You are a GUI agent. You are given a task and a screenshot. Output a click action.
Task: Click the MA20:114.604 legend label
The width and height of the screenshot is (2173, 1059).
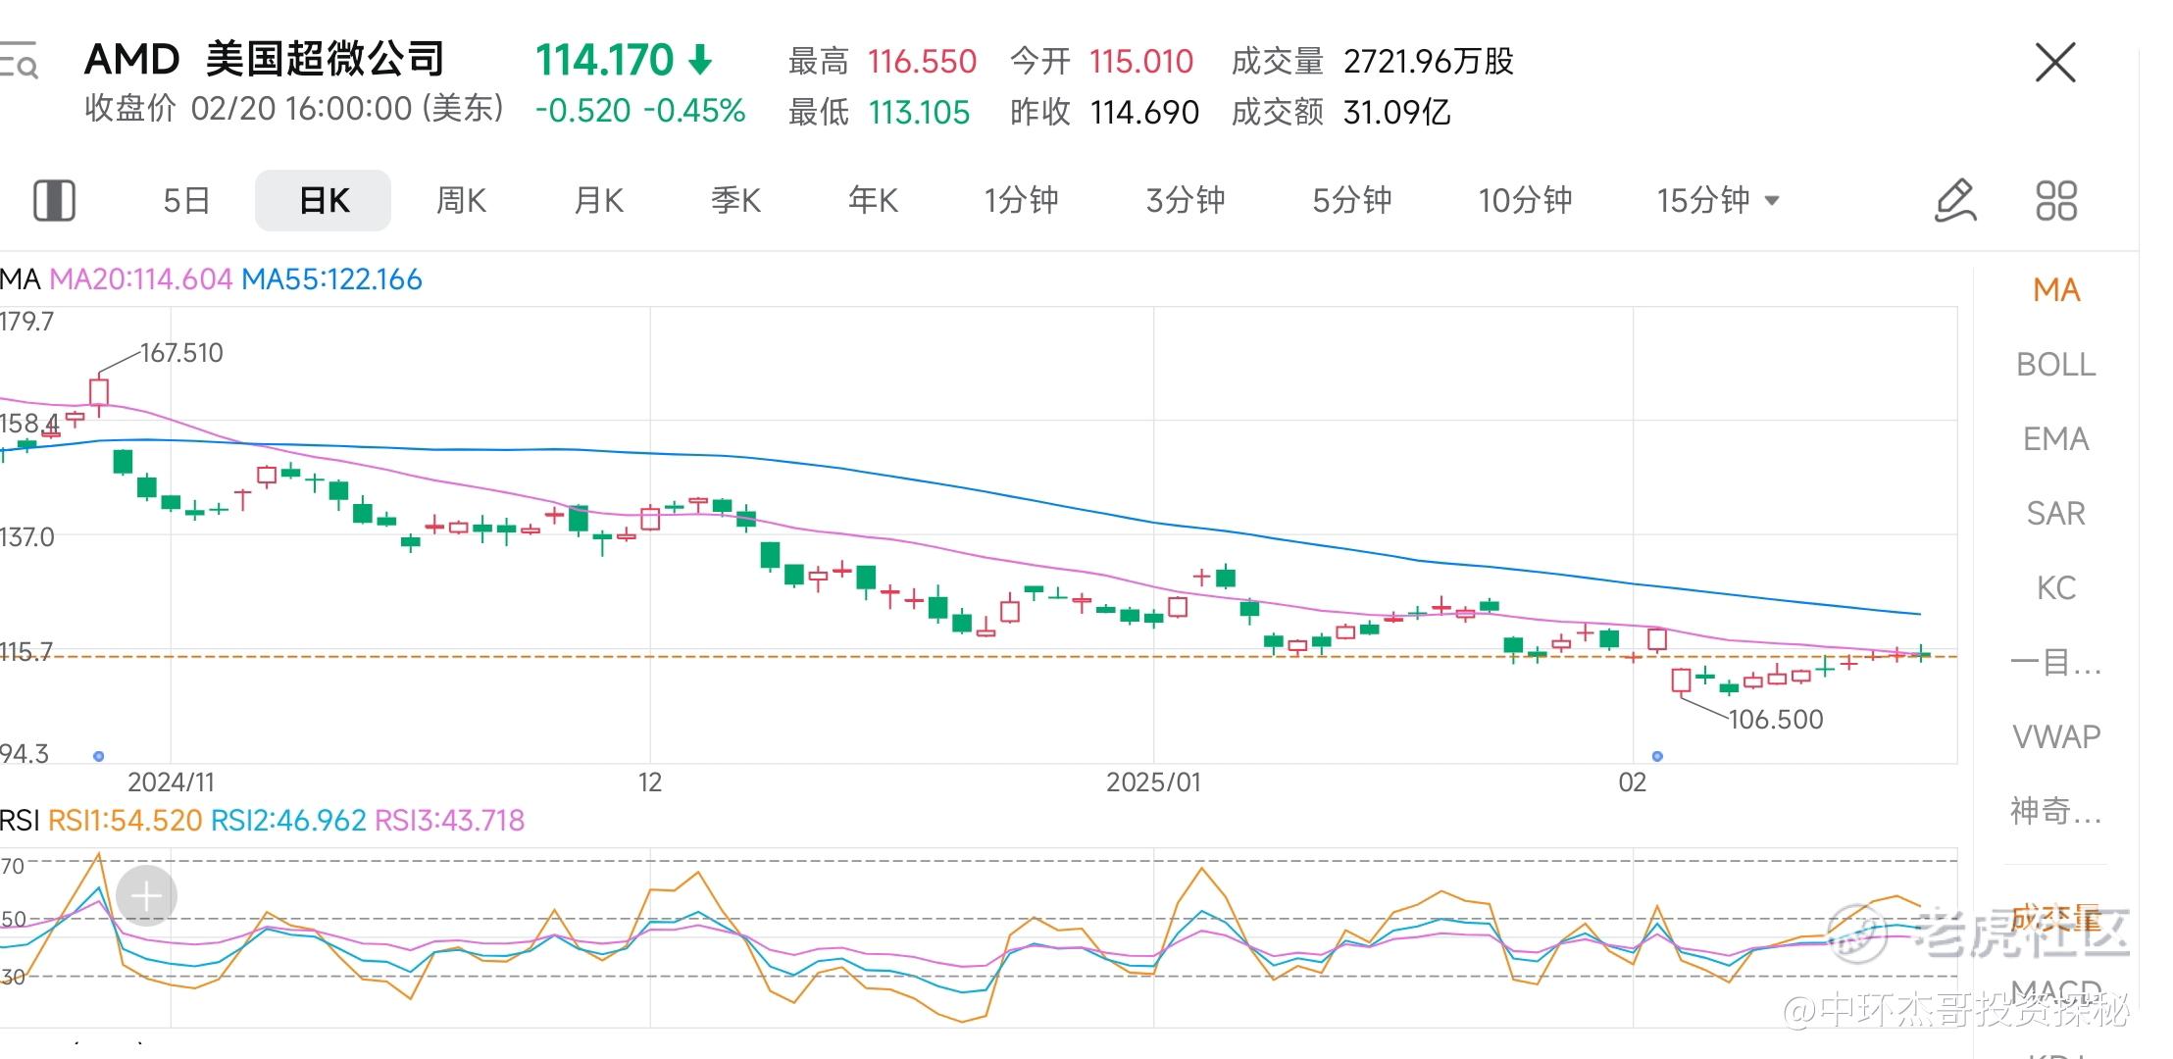(x=140, y=279)
